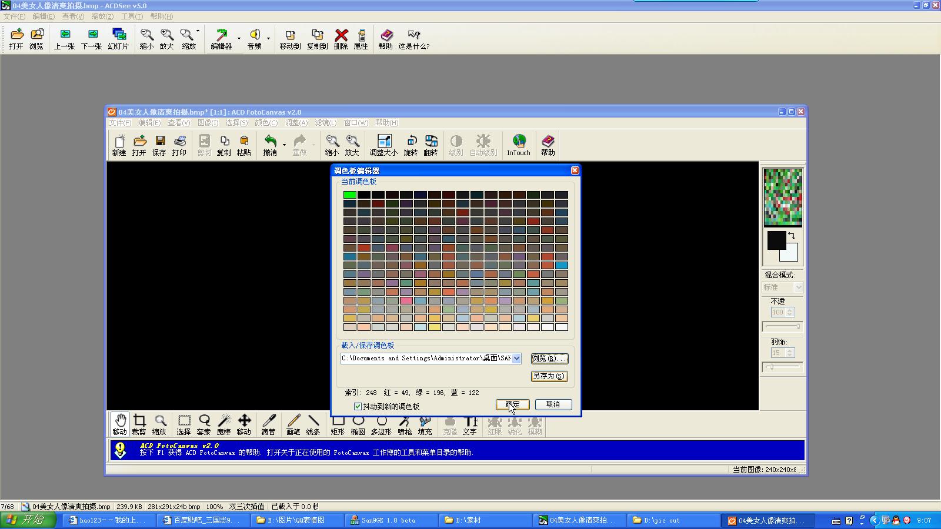The height and width of the screenshot is (529, 941).
Task: Click the Start button on taskbar
Action: (x=28, y=520)
